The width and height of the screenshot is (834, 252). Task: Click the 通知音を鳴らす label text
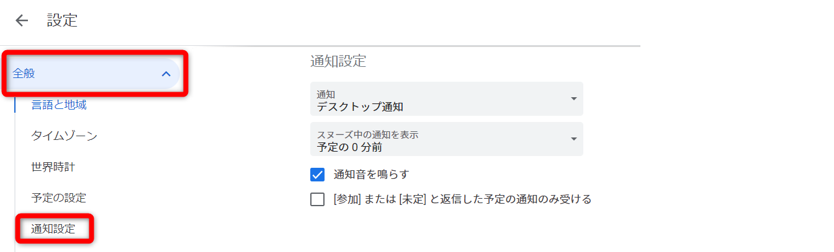(371, 175)
